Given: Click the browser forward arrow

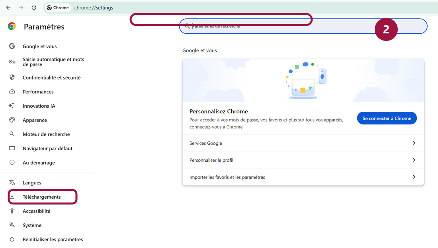Looking at the screenshot, I should pos(21,8).
